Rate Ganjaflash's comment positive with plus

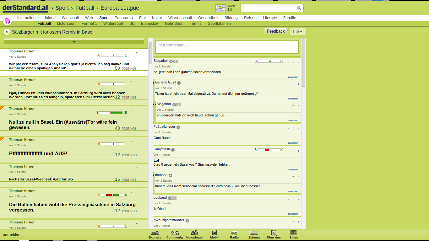(293, 151)
